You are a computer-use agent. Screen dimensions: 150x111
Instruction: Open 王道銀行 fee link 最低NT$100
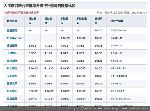(116, 53)
